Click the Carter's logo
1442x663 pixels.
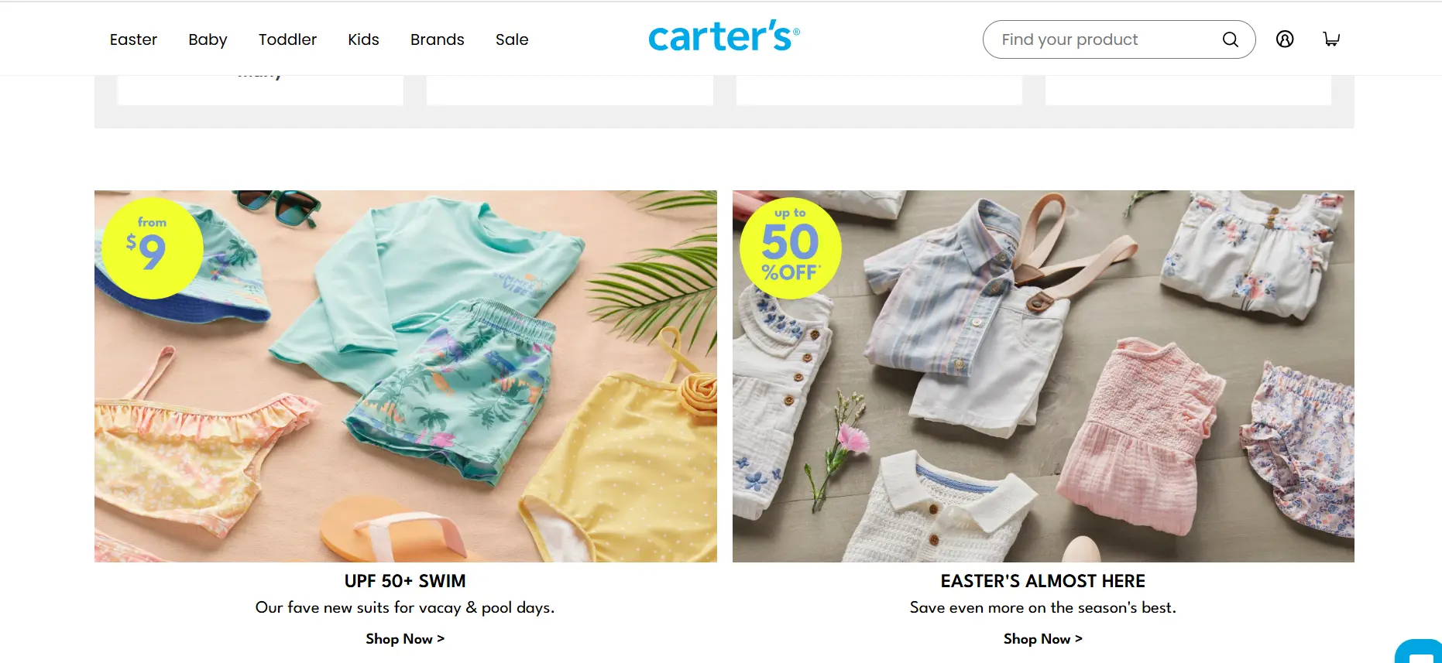click(723, 36)
